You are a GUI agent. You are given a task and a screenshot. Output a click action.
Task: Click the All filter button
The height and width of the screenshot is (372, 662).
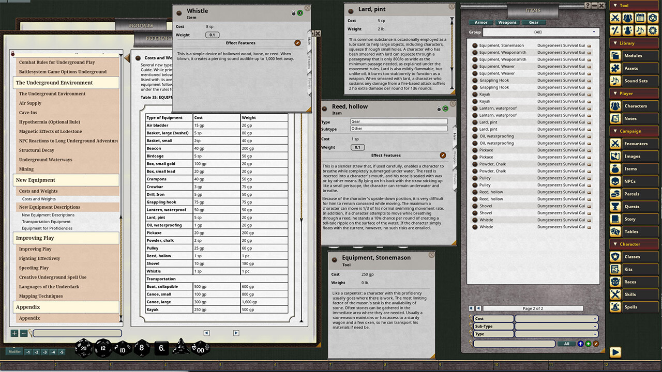point(566,344)
